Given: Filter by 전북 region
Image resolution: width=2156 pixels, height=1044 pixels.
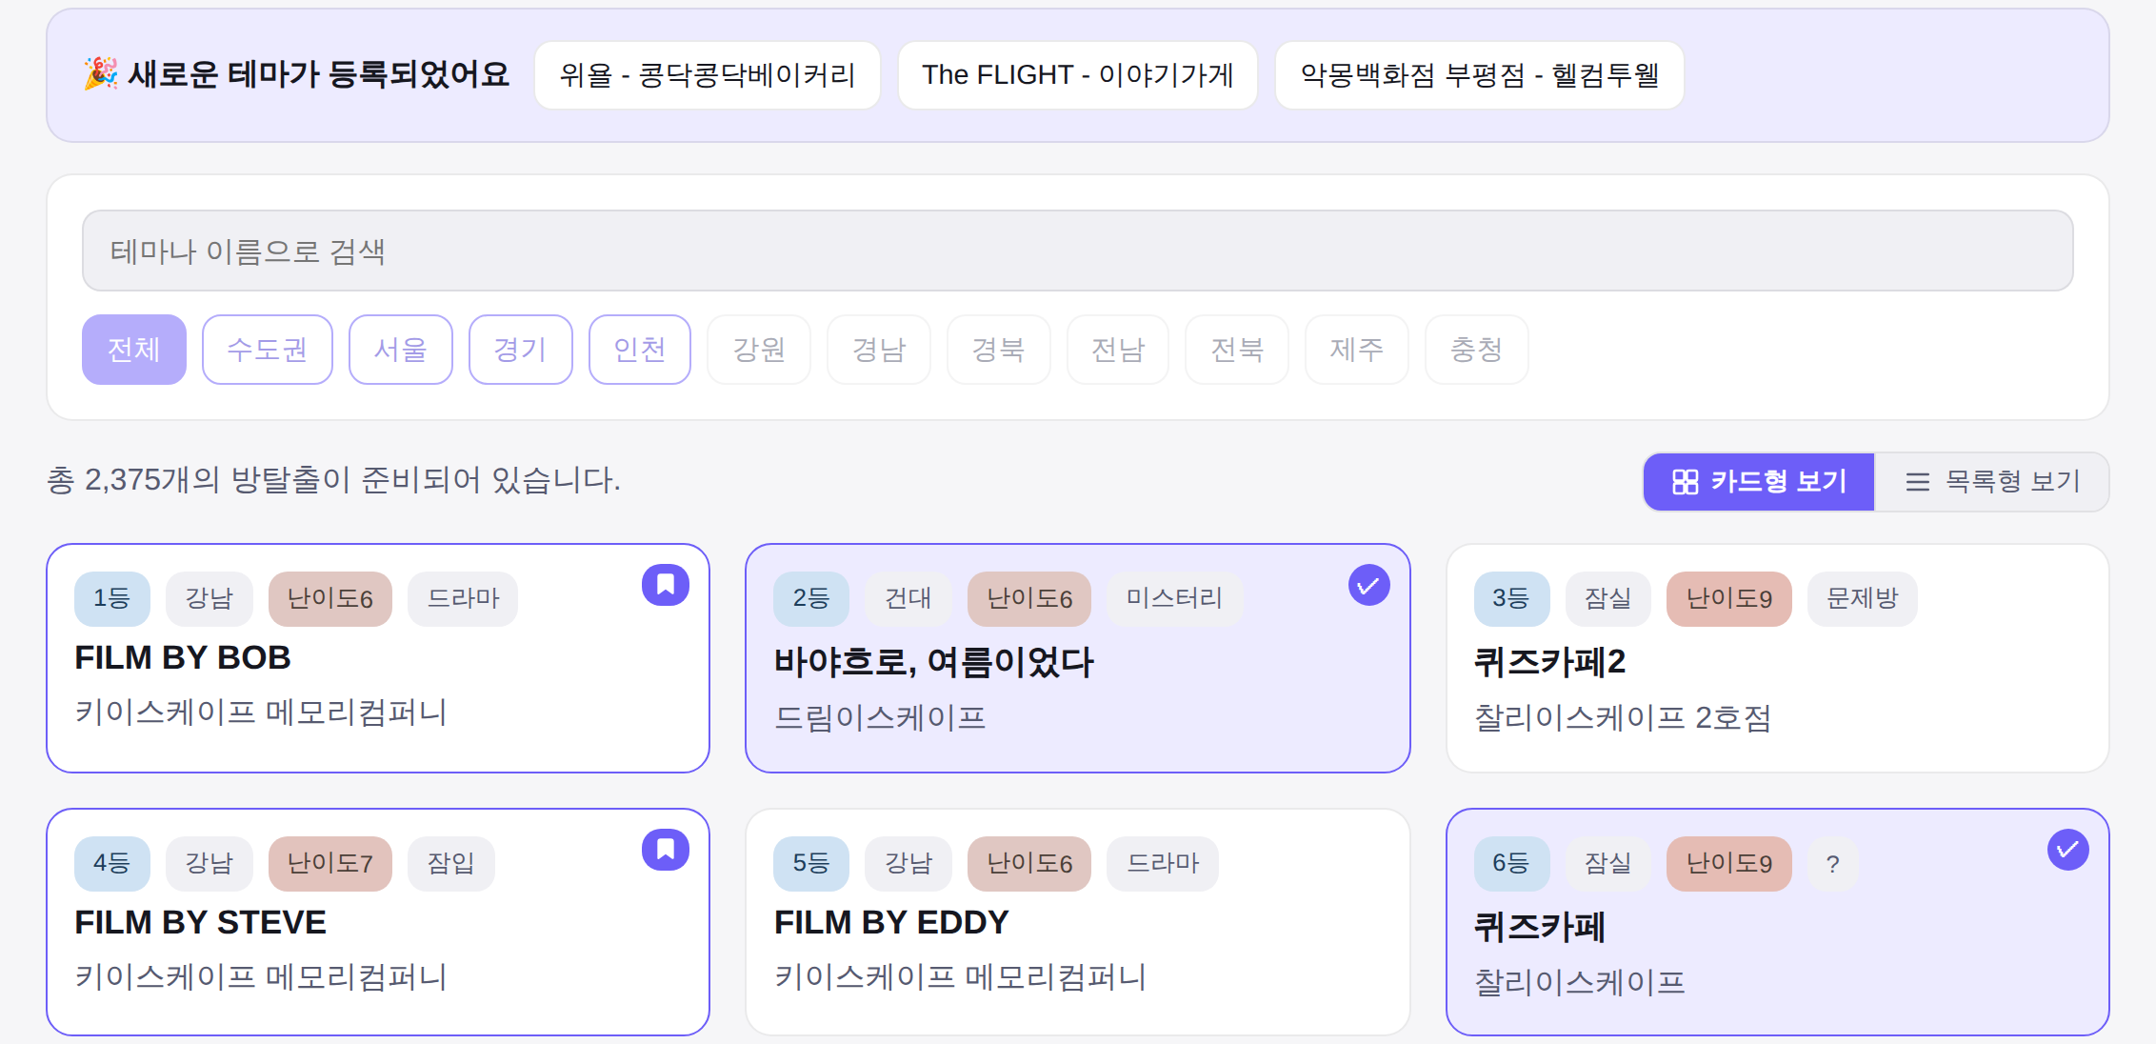Looking at the screenshot, I should point(1237,350).
